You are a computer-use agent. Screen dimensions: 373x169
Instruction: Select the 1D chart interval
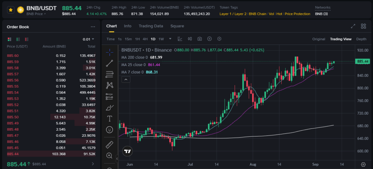[153, 39]
